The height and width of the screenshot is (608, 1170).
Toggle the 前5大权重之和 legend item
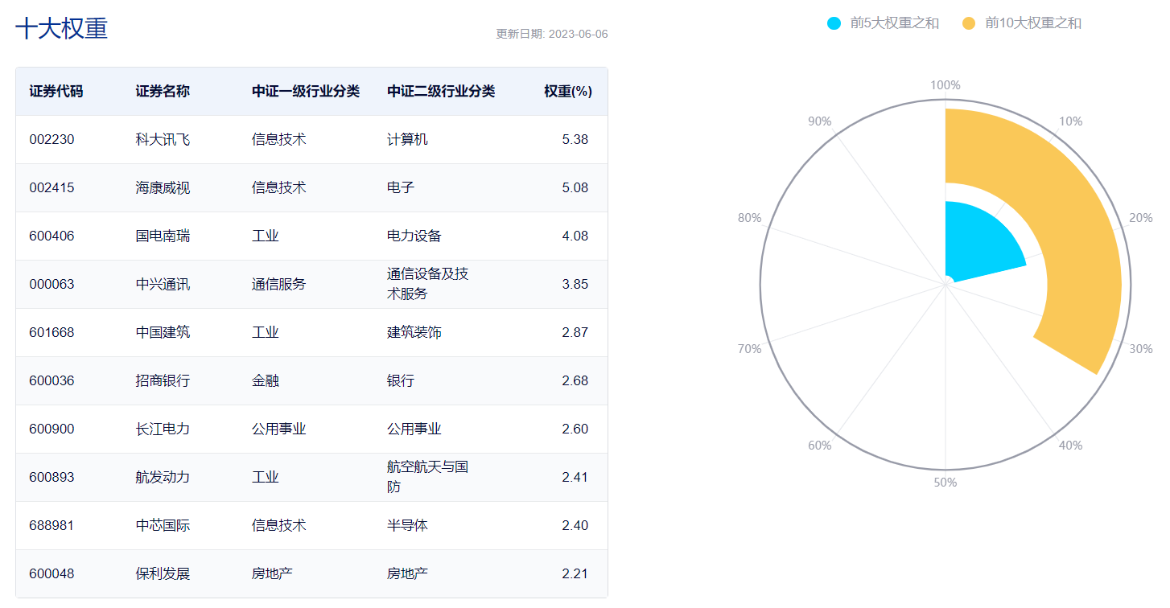coord(883,23)
